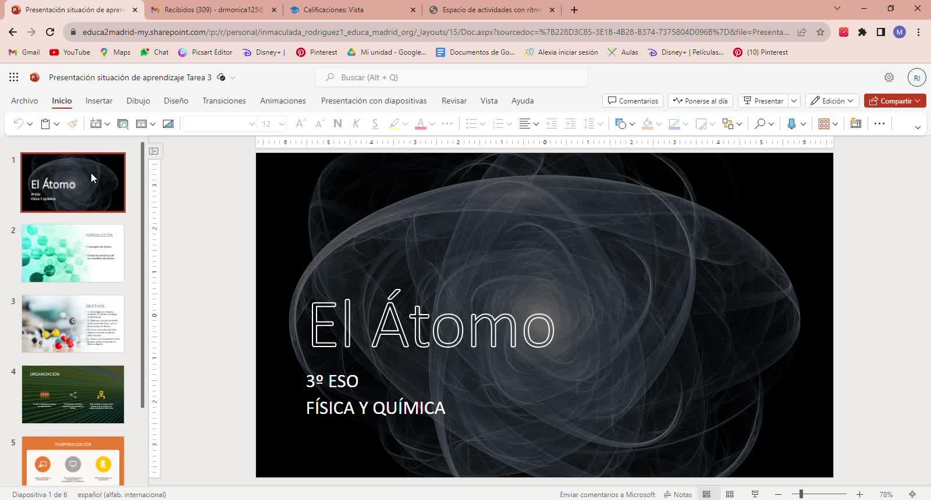The height and width of the screenshot is (500, 931).
Task: Switch to slide sorter grid view
Action: pyautogui.click(x=730, y=494)
